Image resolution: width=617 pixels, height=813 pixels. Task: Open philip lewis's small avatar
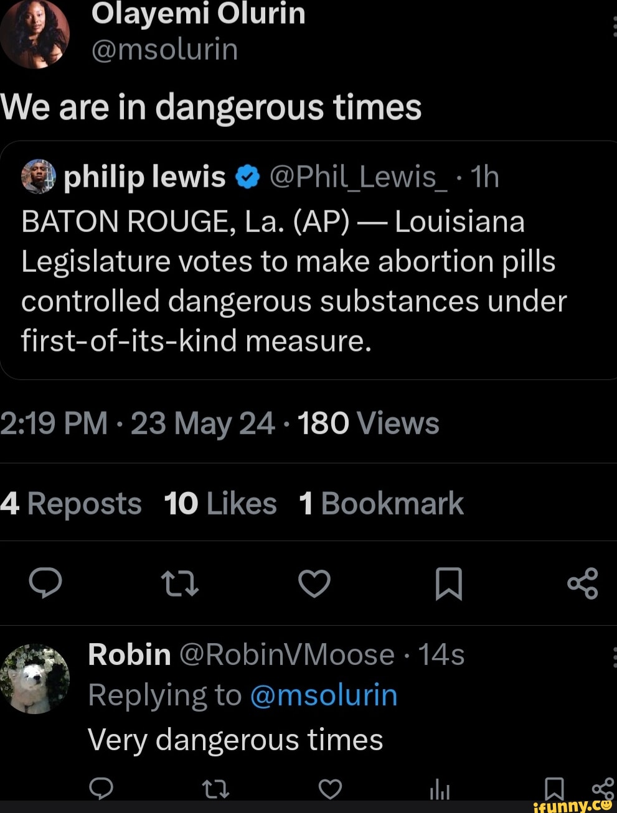pos(39,177)
